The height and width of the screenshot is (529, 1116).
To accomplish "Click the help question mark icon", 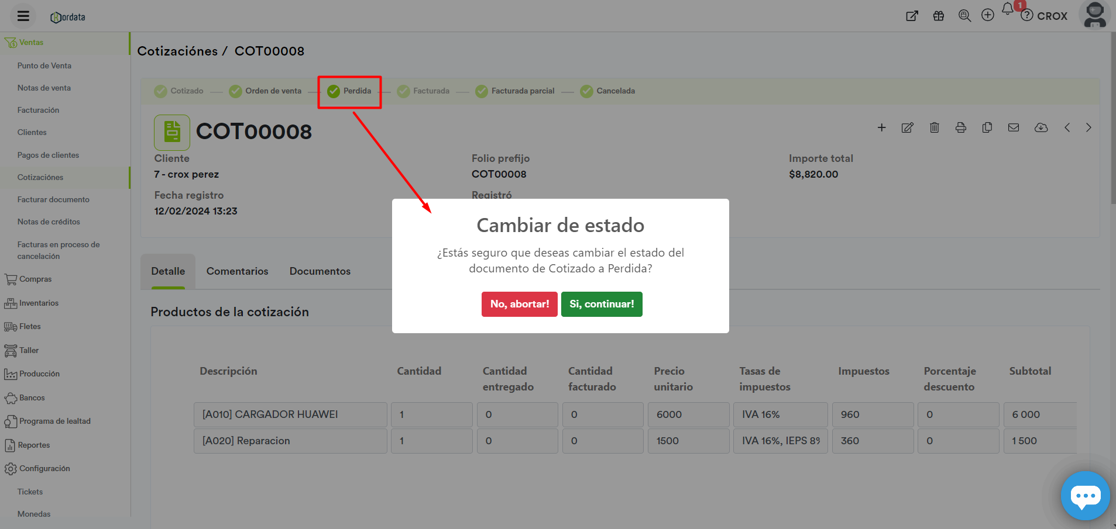I will coord(1026,16).
